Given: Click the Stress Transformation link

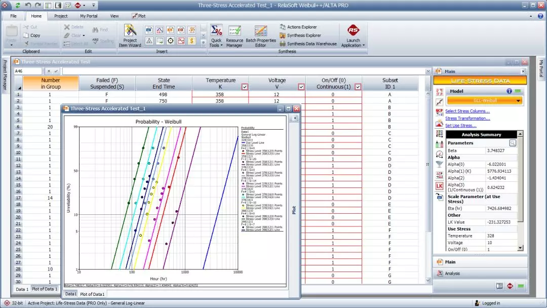Looking at the screenshot, I should 467,118.
